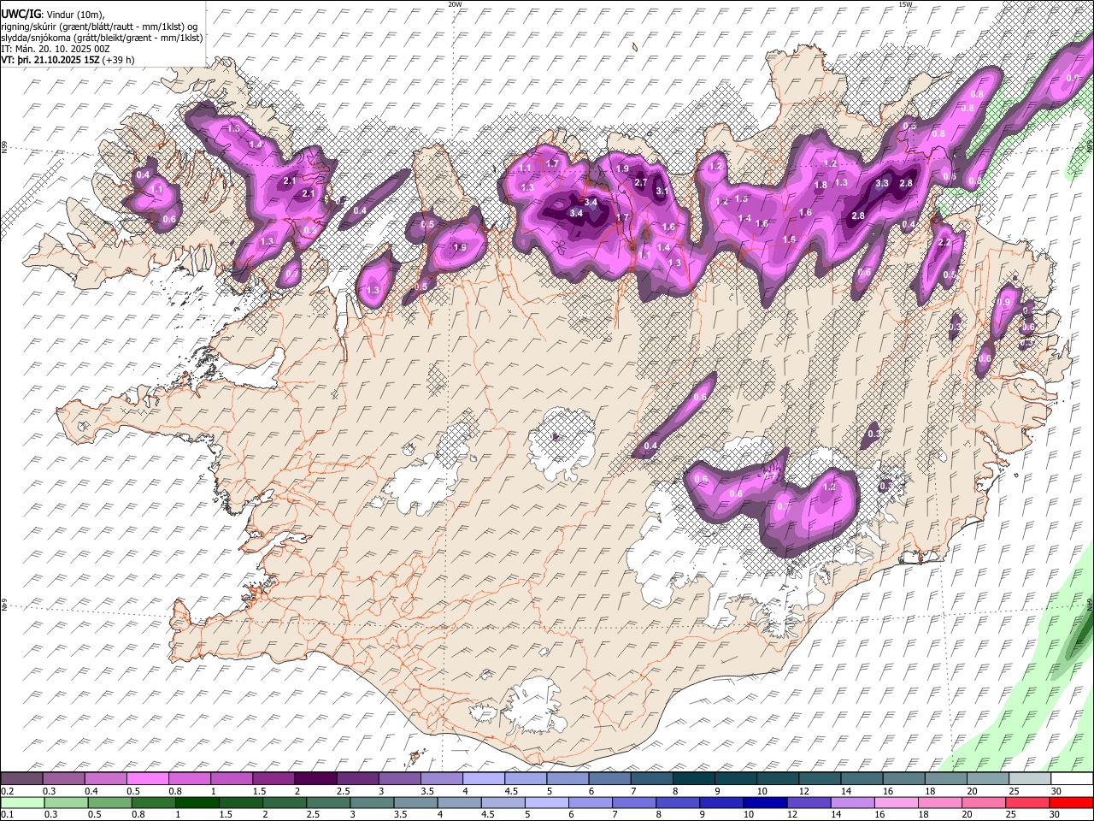
Task: Click the '2.7' snowfall value on the map
Action: pos(641,182)
